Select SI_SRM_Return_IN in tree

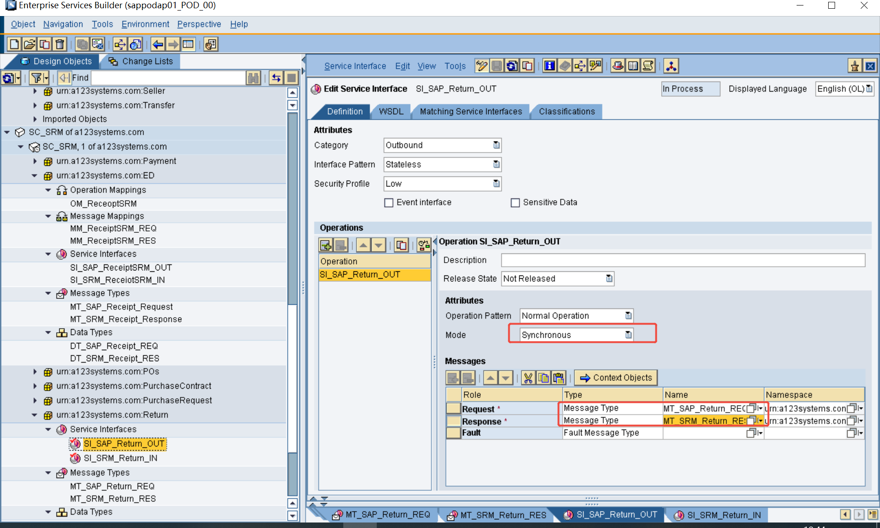coord(121,458)
